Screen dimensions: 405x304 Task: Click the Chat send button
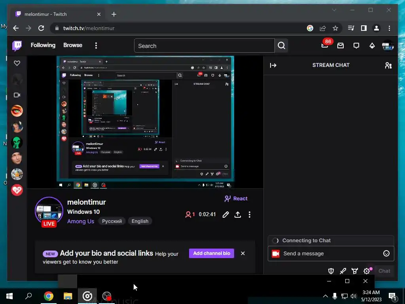pos(384,271)
